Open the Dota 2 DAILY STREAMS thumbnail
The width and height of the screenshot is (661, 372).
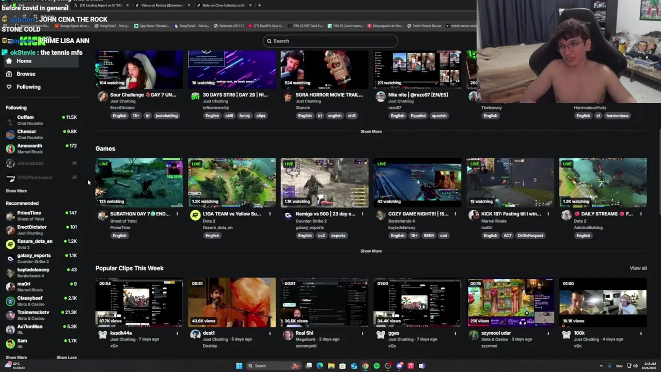pos(603,182)
